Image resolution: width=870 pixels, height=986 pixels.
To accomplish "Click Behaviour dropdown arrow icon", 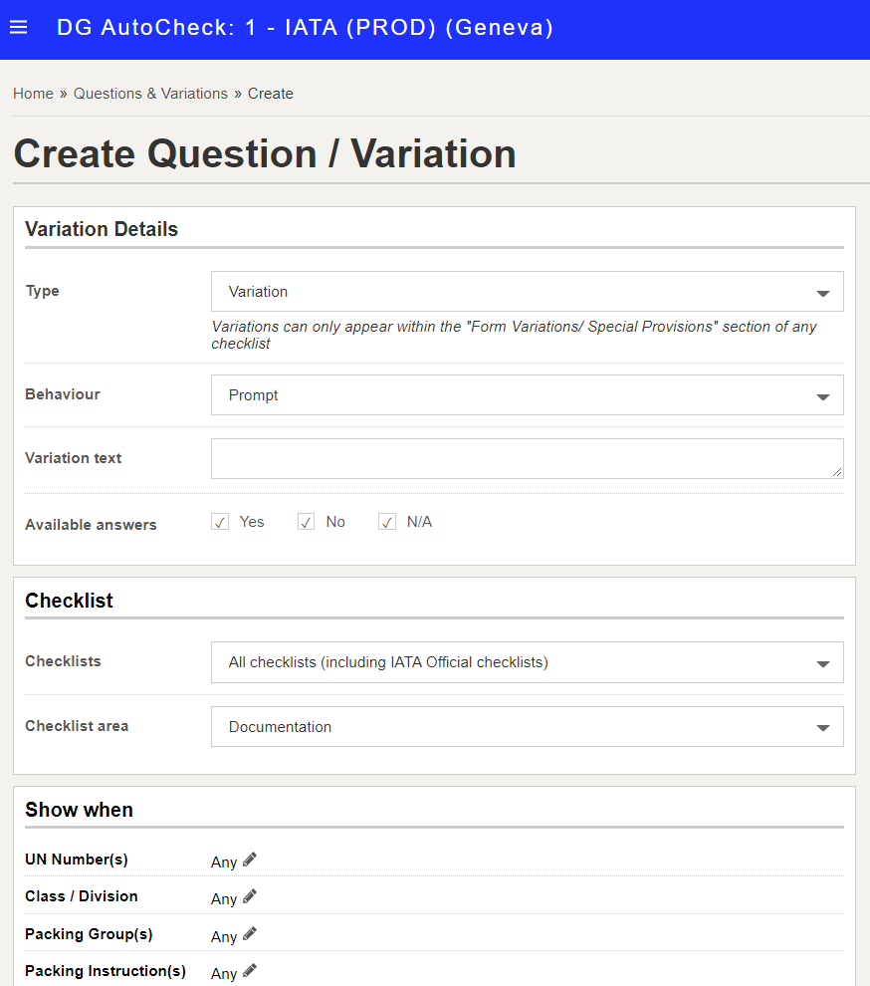I will coord(823,396).
